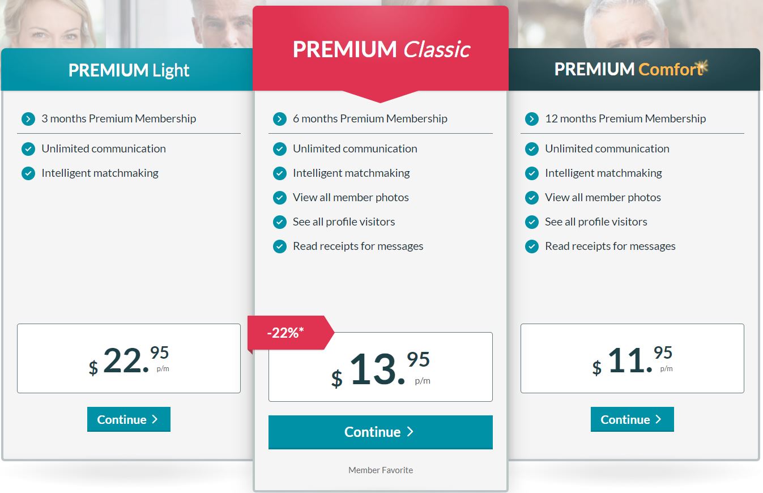Continue with the PREMIUM Light plan
Image resolution: width=763 pixels, height=493 pixels.
pyautogui.click(x=129, y=419)
